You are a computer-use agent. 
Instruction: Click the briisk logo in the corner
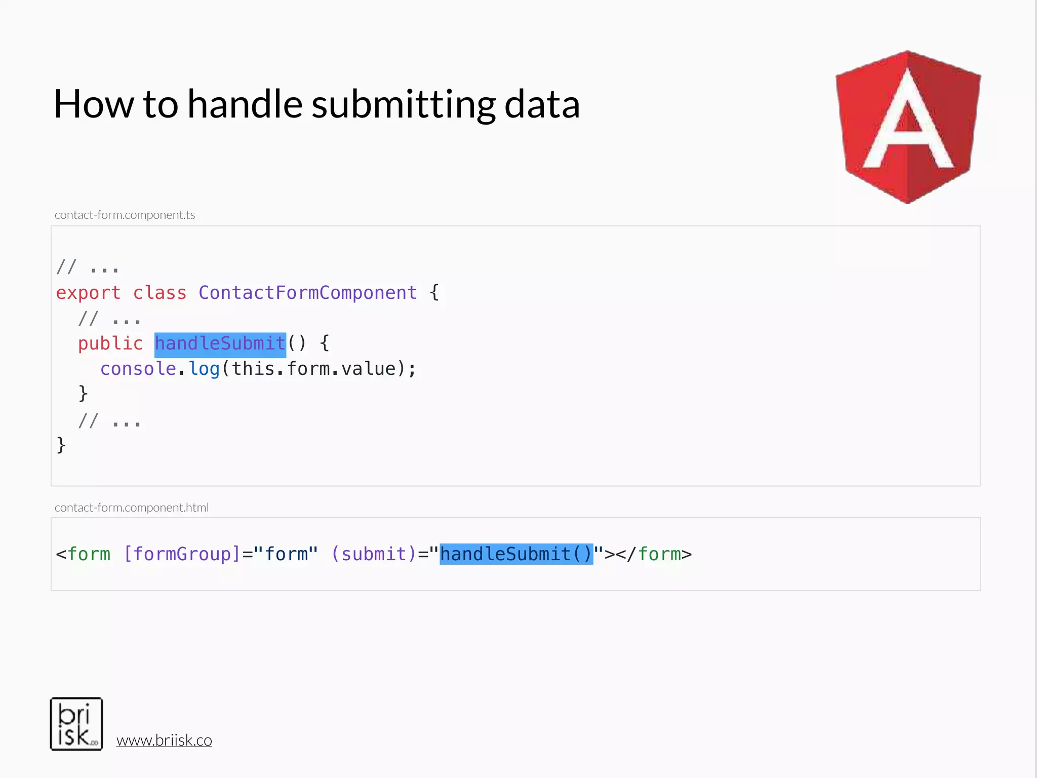pyautogui.click(x=76, y=724)
